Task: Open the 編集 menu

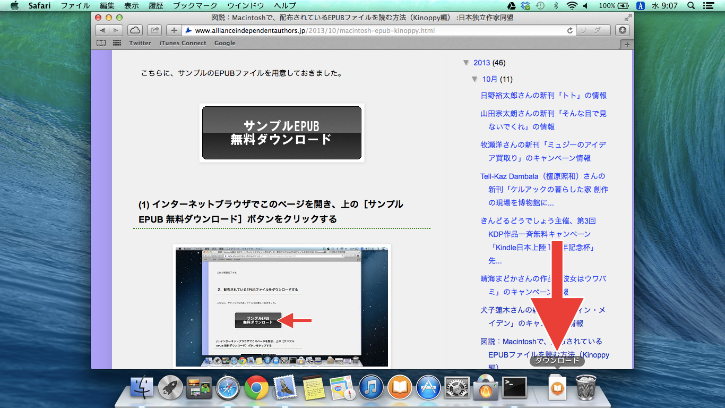Action: 107,6
